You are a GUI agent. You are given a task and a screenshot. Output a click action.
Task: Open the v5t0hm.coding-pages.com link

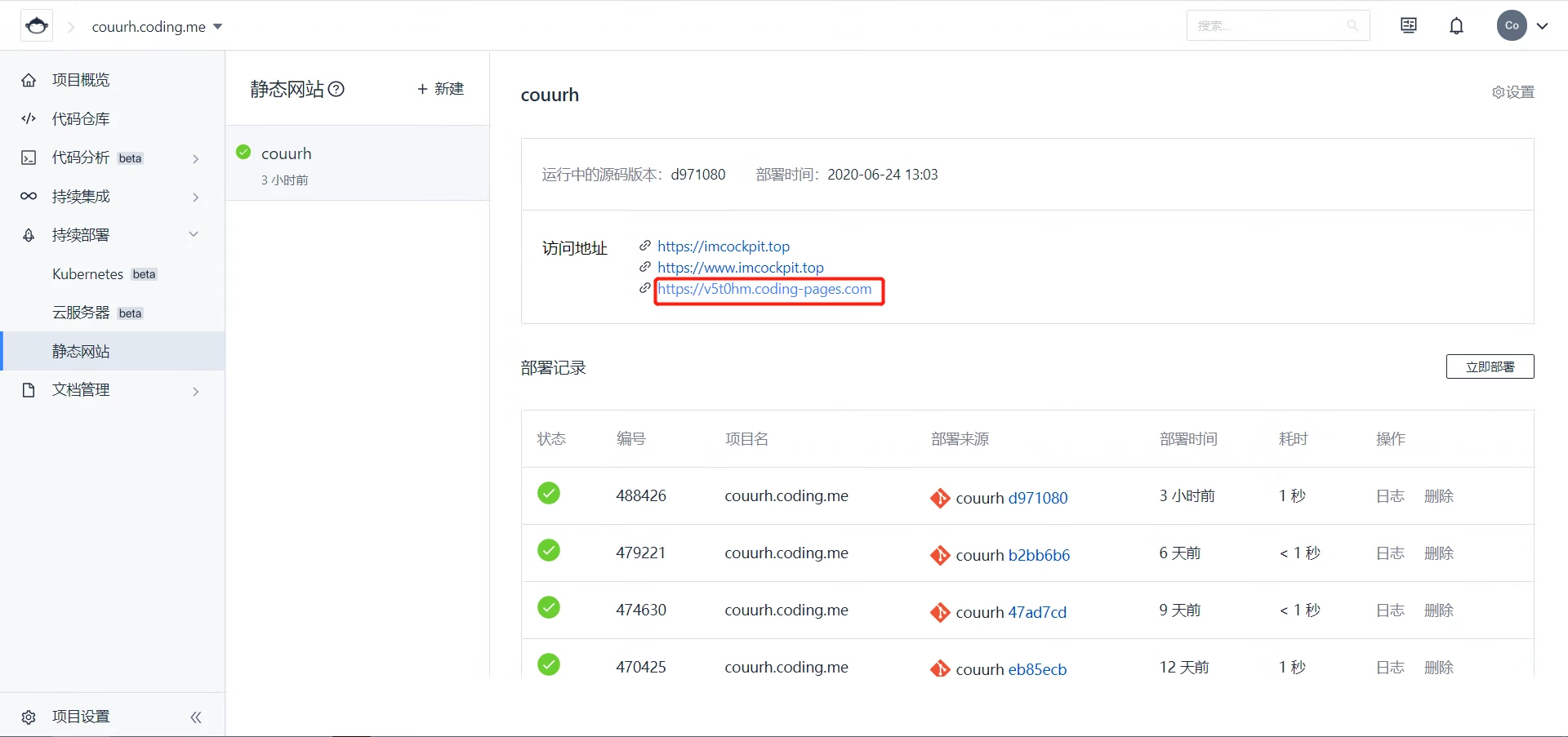tap(764, 289)
